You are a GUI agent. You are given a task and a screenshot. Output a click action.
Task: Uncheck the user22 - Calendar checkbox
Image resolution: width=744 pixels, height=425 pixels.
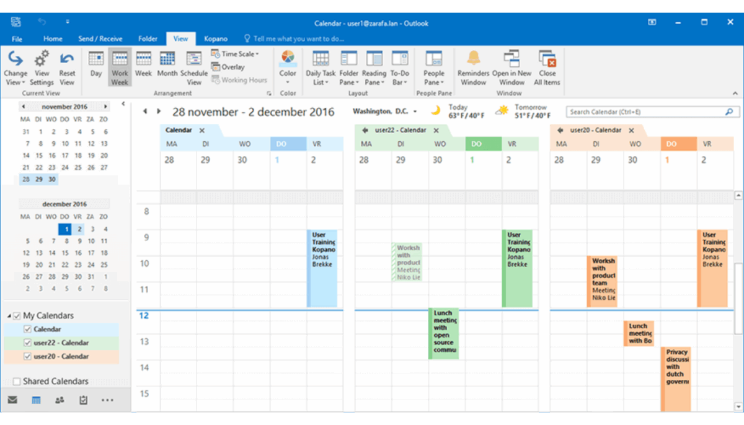[x=27, y=343]
